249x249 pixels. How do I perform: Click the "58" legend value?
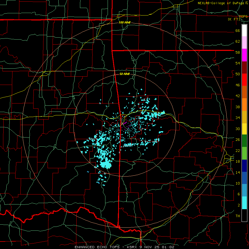[238, 52]
